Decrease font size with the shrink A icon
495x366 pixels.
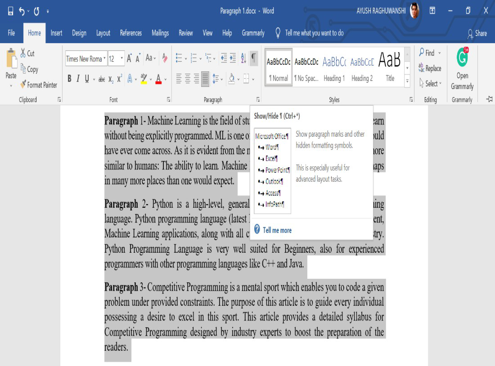tap(138, 58)
